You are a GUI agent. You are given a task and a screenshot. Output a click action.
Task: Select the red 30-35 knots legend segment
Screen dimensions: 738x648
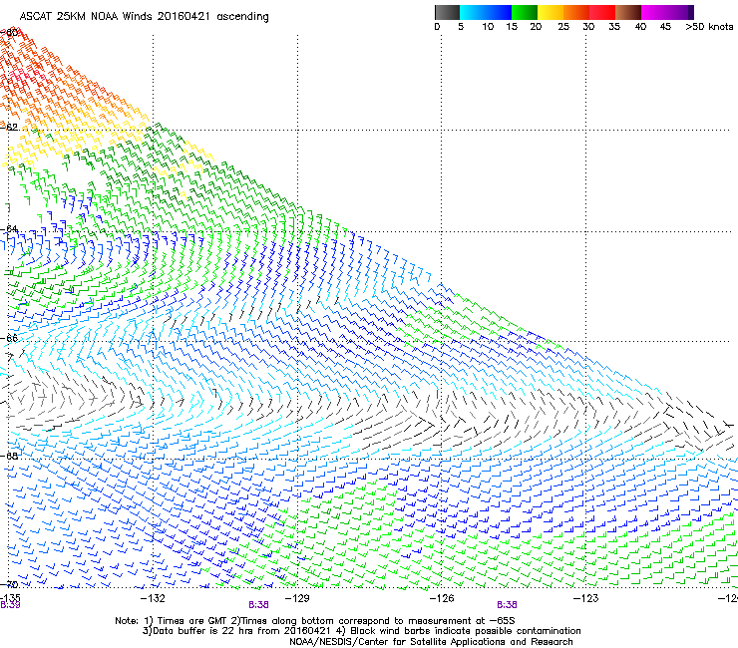[x=602, y=12]
